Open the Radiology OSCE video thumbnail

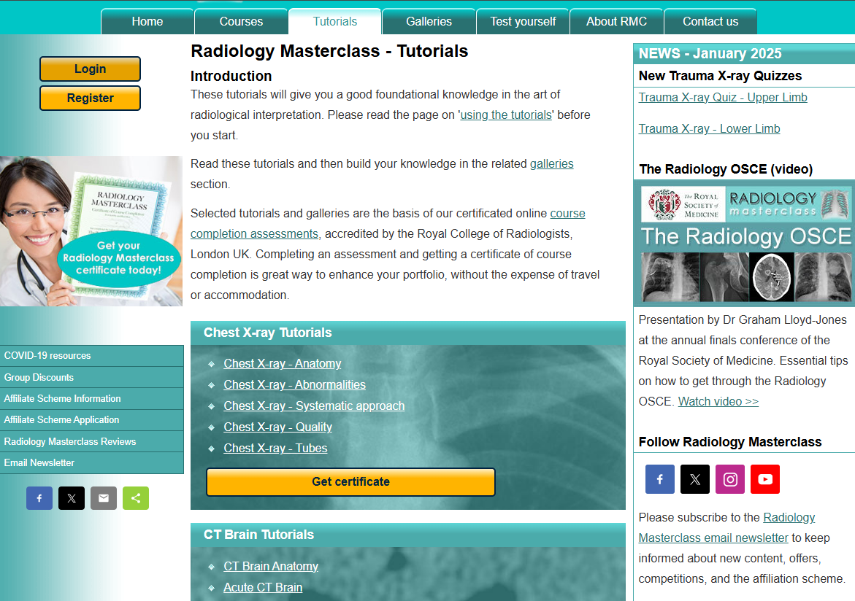tap(744, 243)
